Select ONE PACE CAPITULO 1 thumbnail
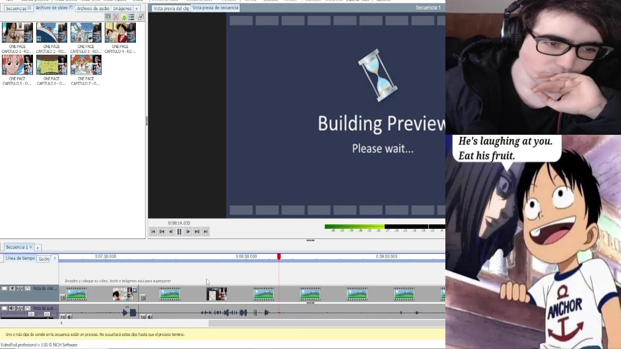 17,33
